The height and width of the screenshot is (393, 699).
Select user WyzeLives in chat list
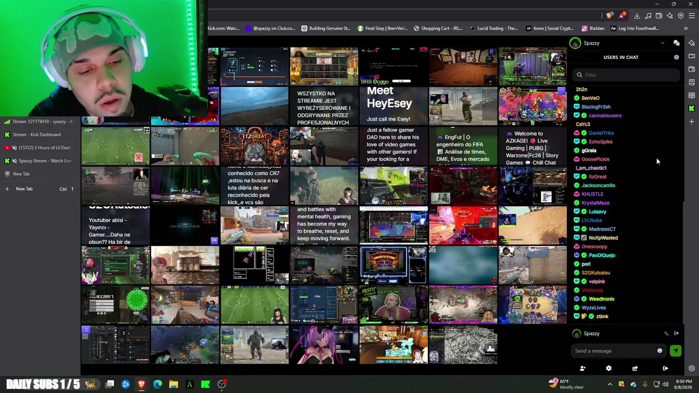[x=594, y=308]
